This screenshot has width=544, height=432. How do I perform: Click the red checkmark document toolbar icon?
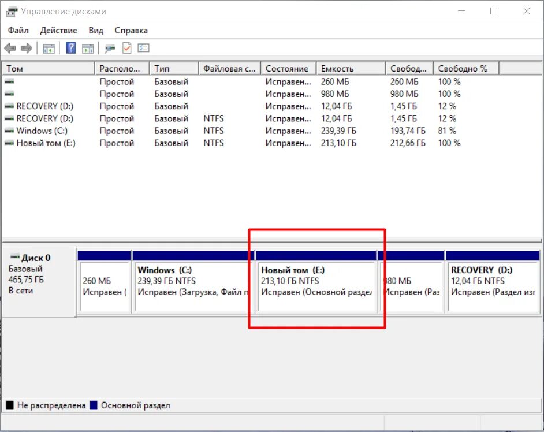coord(127,48)
